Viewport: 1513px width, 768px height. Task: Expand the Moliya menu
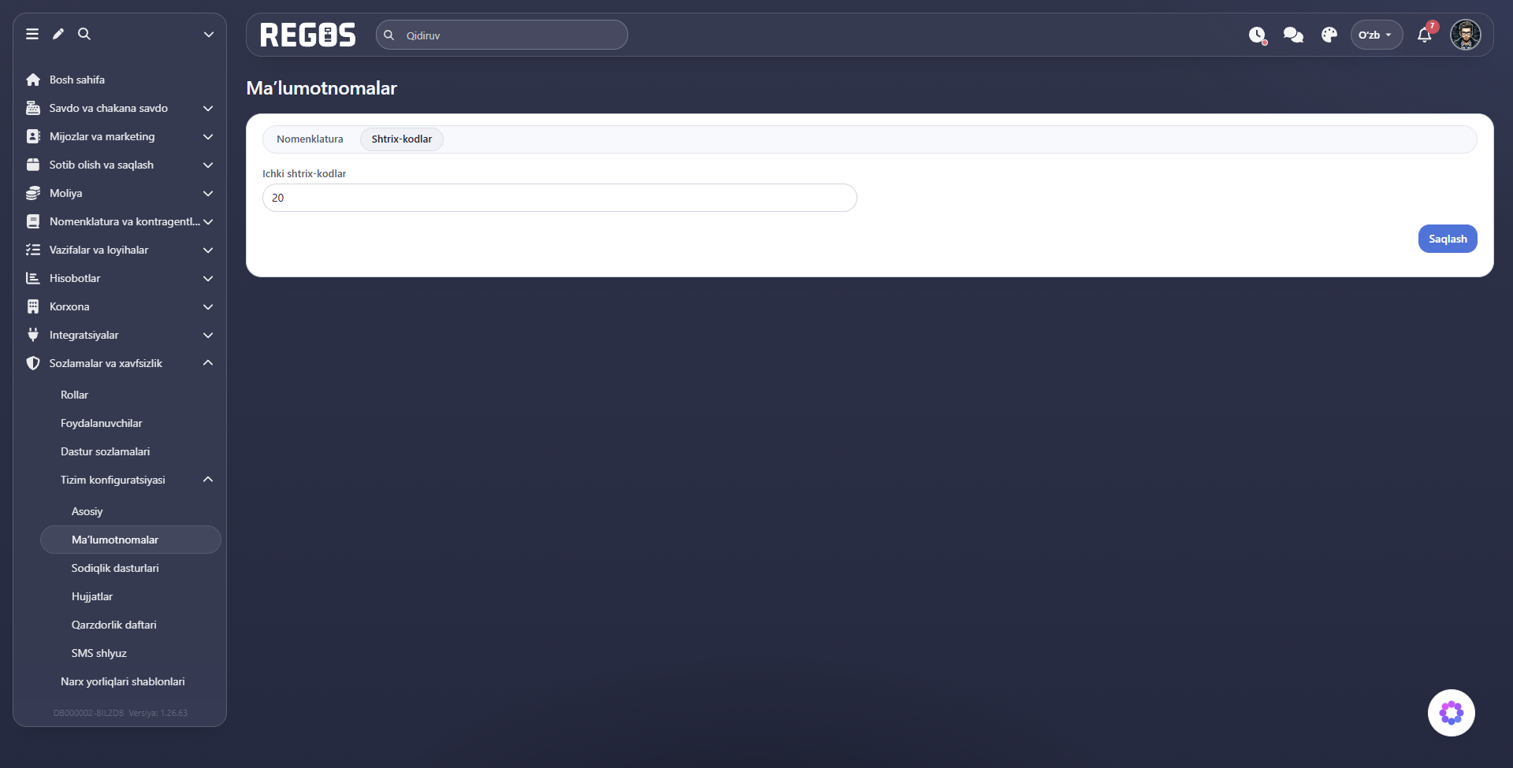point(120,193)
